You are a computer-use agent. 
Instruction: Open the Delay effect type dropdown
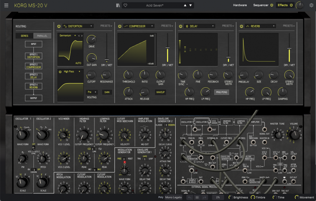[200, 26]
